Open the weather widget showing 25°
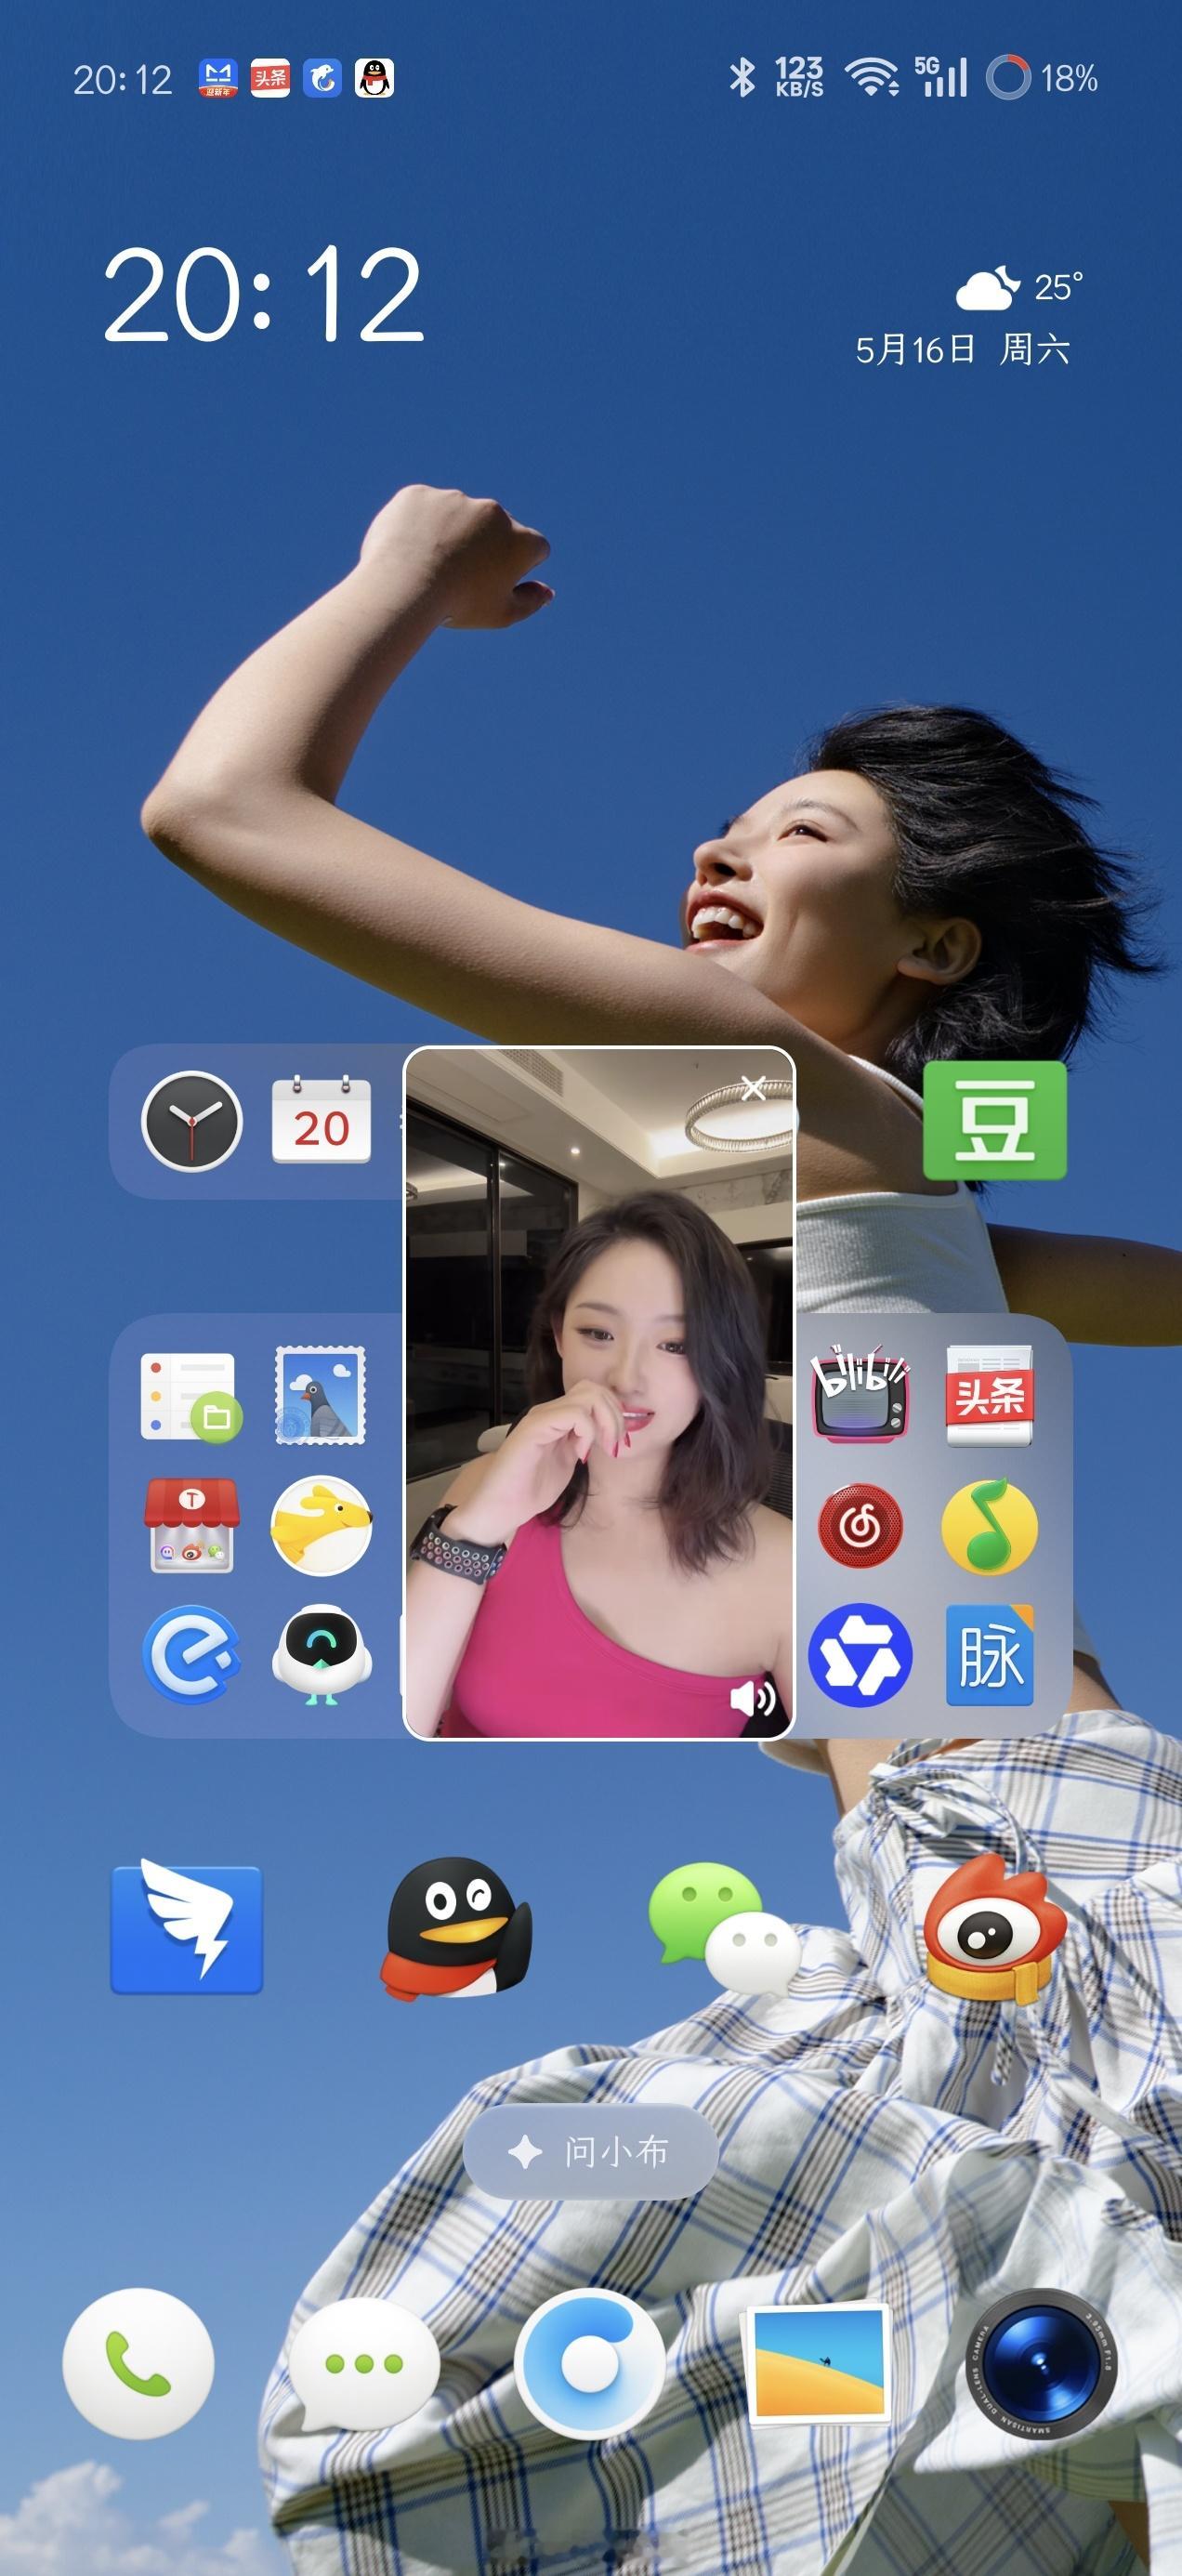The width and height of the screenshot is (1182, 2576). pos(1019,288)
